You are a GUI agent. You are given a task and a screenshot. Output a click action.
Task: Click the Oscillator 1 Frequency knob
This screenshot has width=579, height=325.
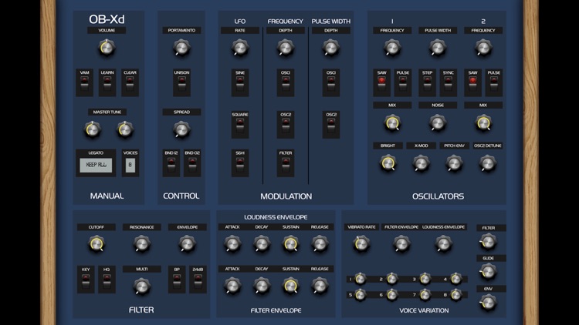(x=392, y=48)
